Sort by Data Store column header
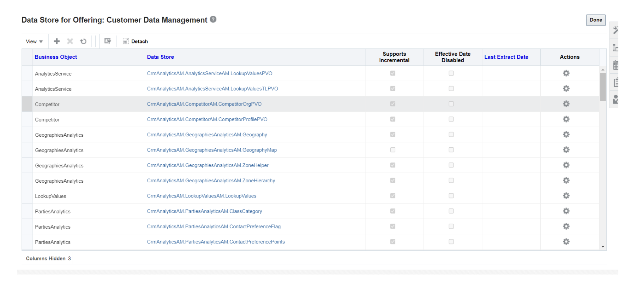Viewport: 636px width, 289px height. (x=161, y=57)
